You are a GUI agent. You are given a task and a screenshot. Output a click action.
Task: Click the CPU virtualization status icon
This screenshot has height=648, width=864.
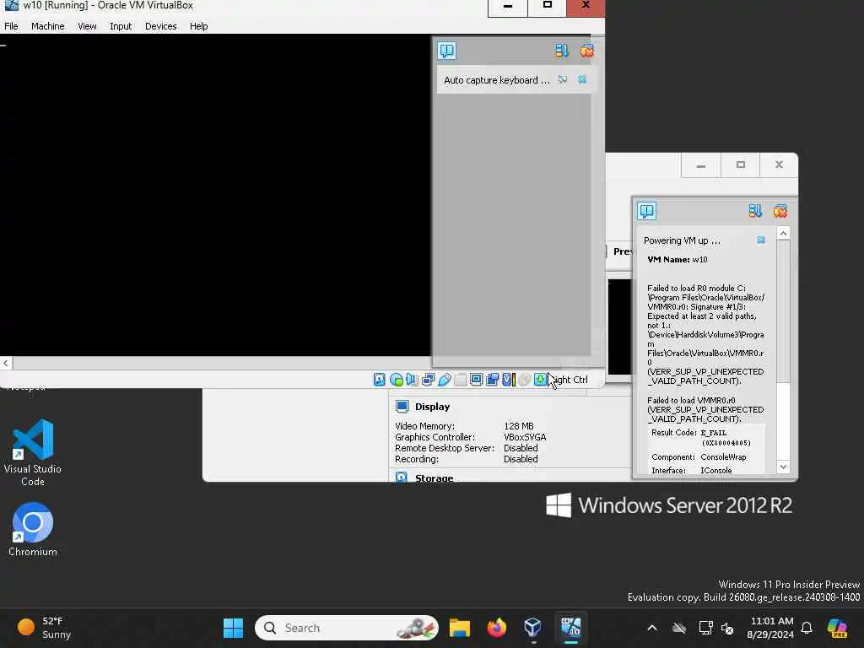click(510, 379)
